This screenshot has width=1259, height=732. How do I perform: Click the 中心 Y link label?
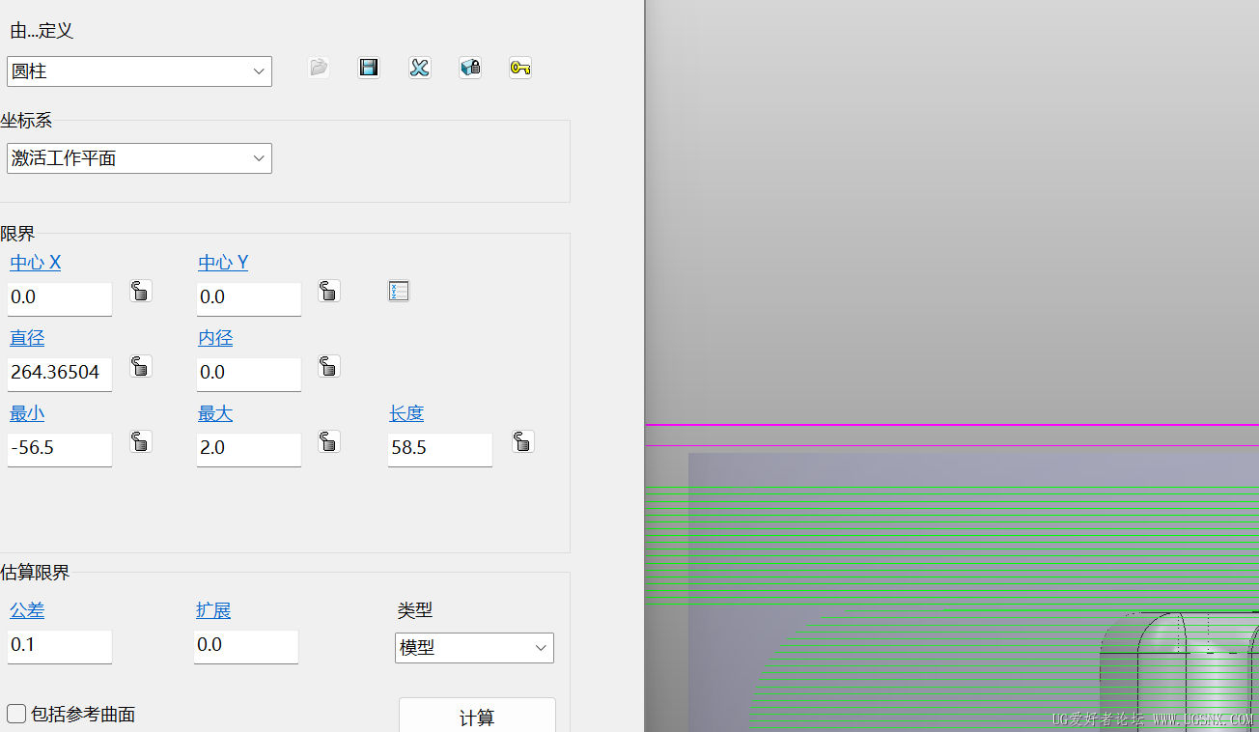[223, 263]
